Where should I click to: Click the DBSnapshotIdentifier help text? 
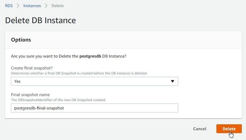[59, 100]
